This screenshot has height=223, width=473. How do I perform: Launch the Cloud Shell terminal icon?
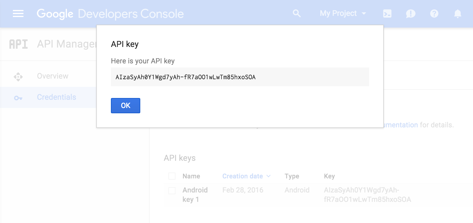click(387, 13)
